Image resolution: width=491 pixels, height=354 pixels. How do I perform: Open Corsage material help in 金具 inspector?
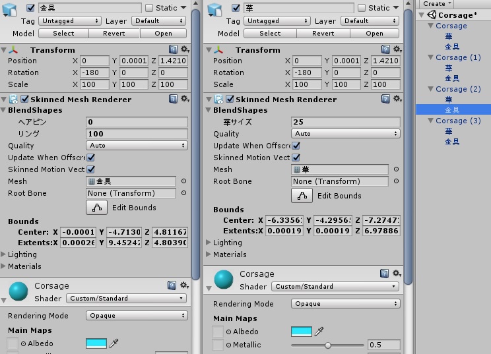click(172, 285)
